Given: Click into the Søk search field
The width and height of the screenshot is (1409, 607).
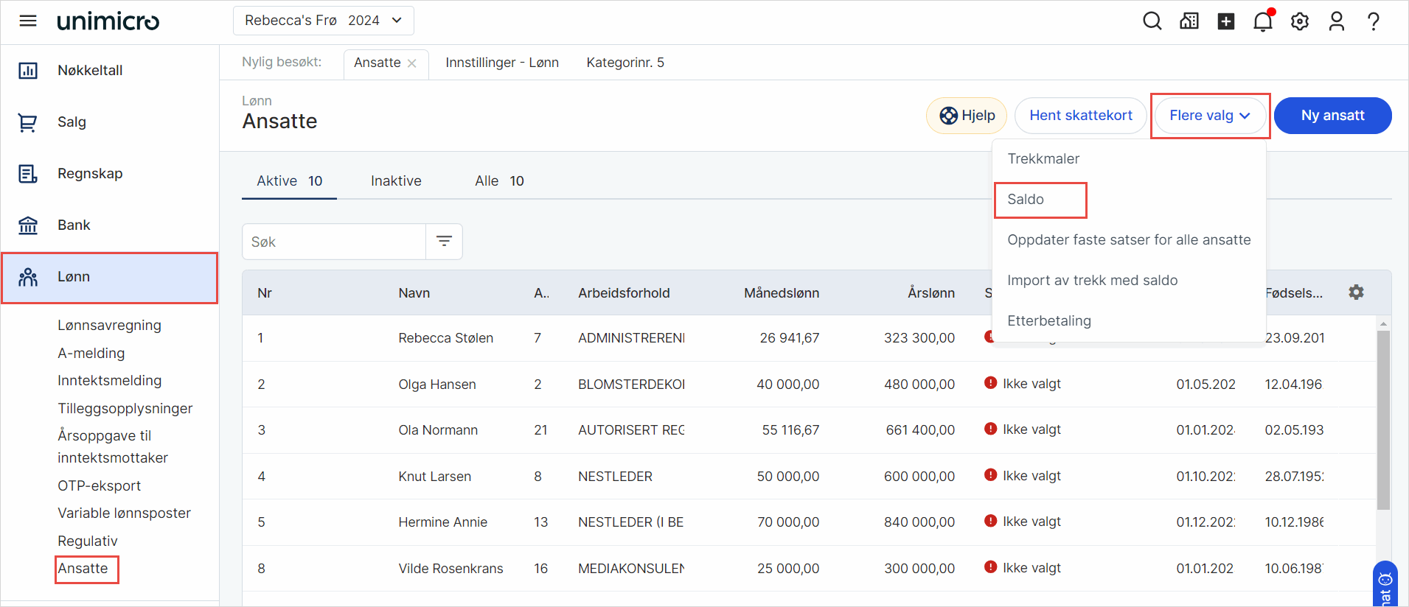Looking at the screenshot, I should (334, 242).
